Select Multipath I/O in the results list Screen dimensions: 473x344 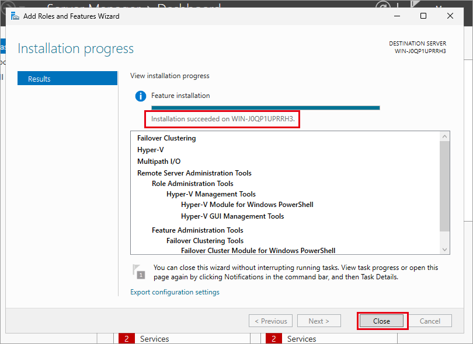(x=159, y=162)
